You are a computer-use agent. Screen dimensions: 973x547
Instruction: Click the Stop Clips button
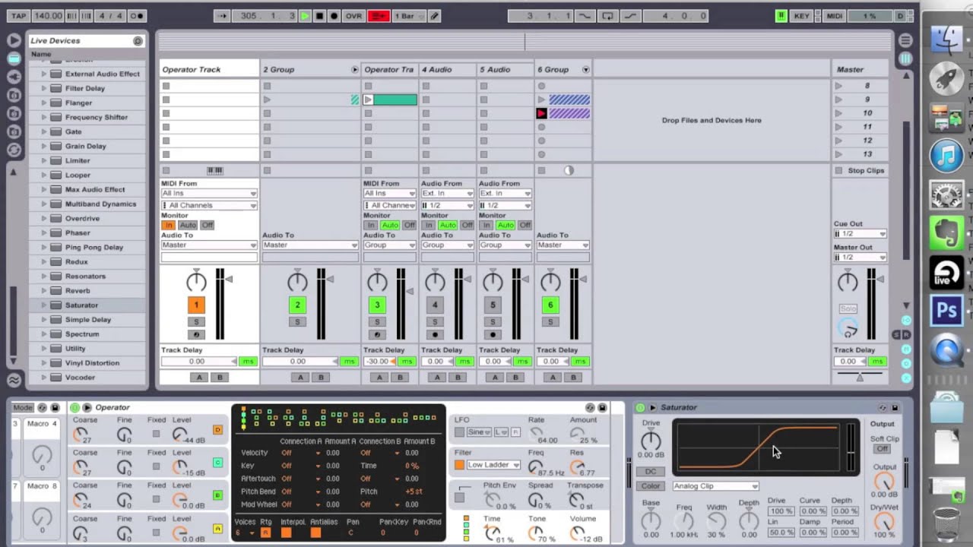pyautogui.click(x=860, y=170)
